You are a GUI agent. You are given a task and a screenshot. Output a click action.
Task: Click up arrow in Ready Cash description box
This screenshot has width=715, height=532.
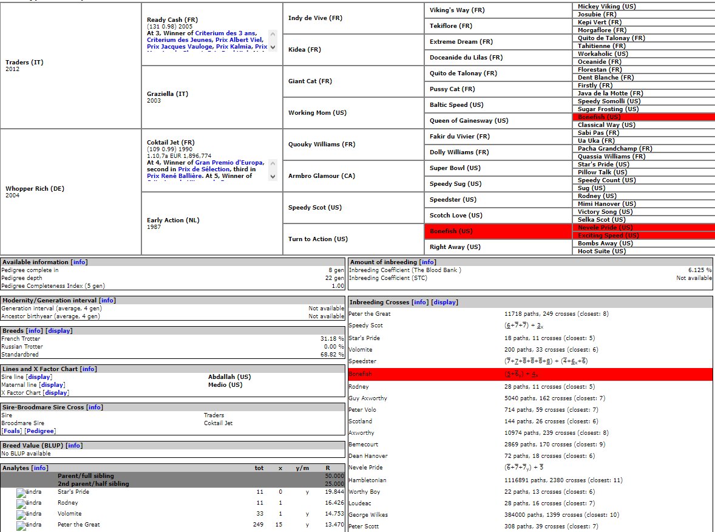[273, 34]
